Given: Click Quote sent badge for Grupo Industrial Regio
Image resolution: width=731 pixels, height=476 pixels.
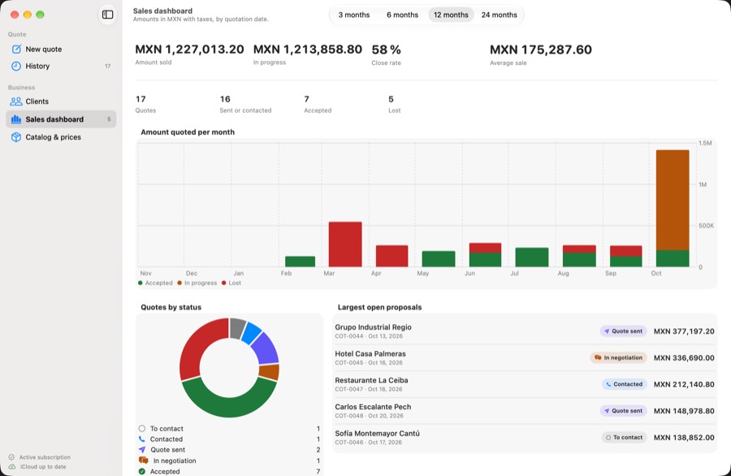Looking at the screenshot, I should (x=623, y=331).
